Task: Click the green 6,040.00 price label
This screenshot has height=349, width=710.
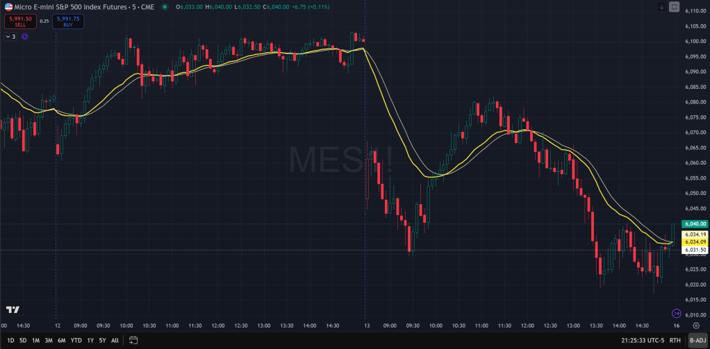Action: pos(695,224)
